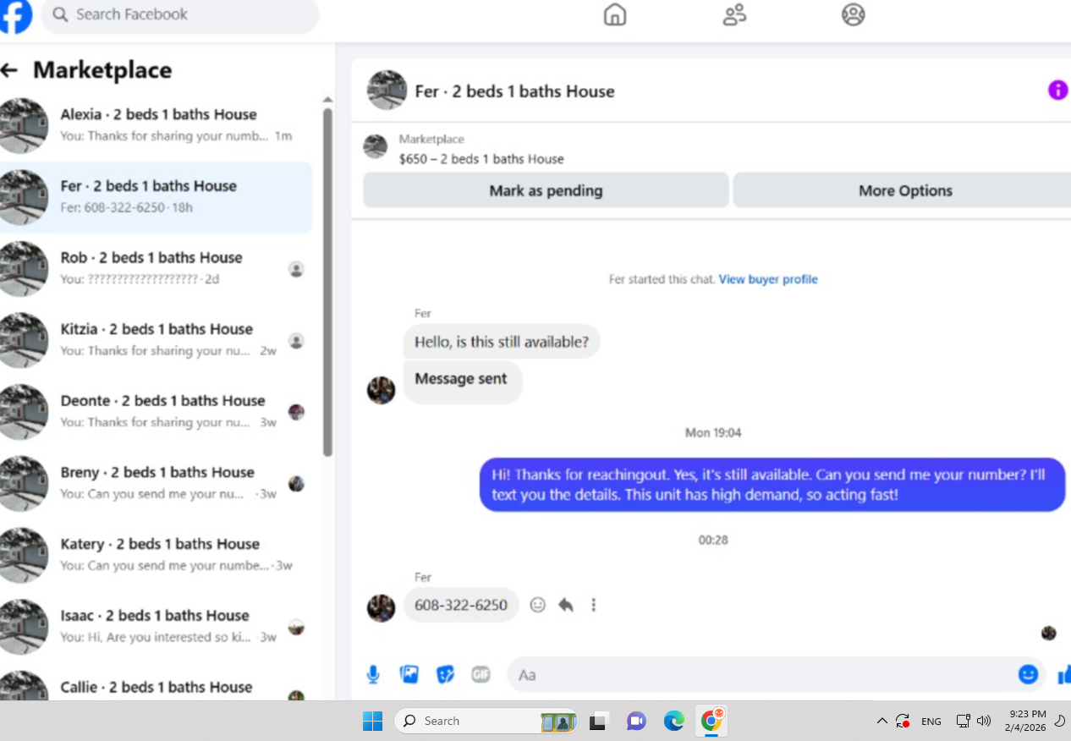Viewport: 1071px width, 741px height.
Task: Attach a photo using the image icon
Action: (x=409, y=674)
